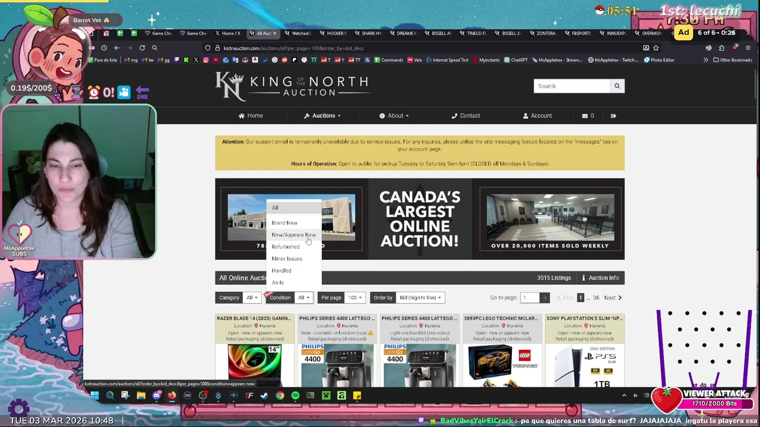Viewport: 760px width, 427px height.
Task: Open the messages envelope icon in navbar
Action: [585, 116]
